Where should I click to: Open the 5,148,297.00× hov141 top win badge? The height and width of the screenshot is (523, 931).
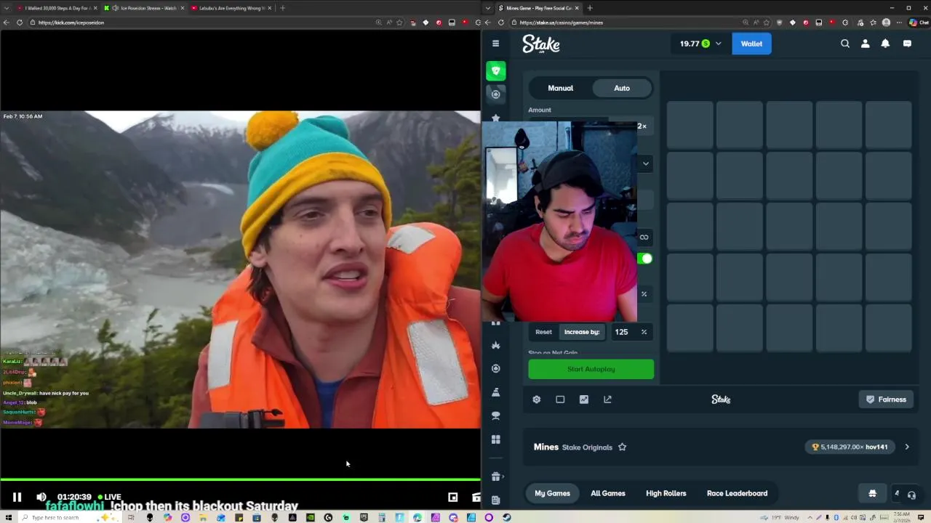850,447
